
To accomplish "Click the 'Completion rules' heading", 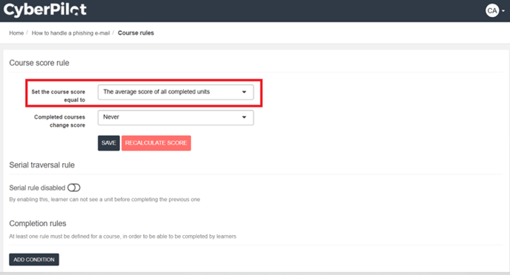I will click(x=37, y=223).
